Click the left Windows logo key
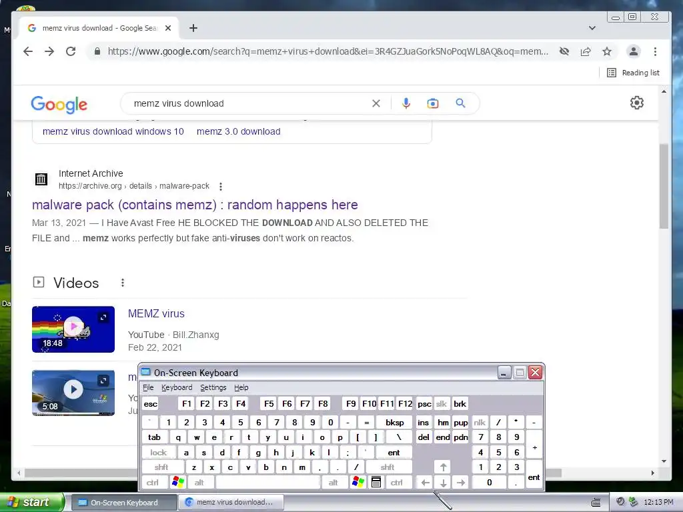Screen dimensions: 683x512 (x=178, y=483)
